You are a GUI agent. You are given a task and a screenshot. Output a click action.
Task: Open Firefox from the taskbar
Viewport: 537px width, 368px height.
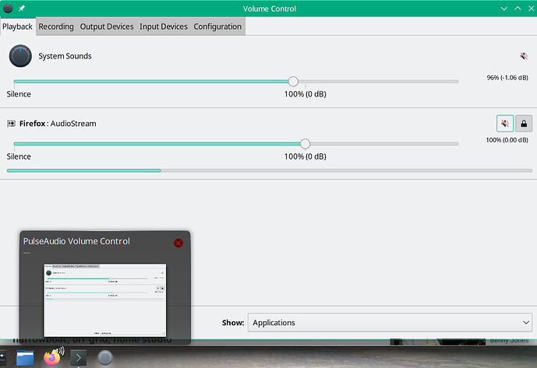[53, 358]
